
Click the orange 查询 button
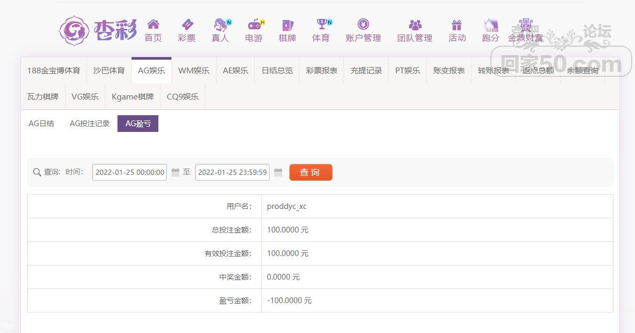[x=311, y=172]
